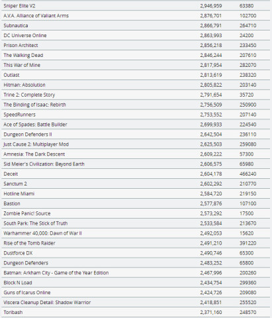Open This War of Mine link
The width and height of the screenshot is (272, 318).
click(x=22, y=65)
